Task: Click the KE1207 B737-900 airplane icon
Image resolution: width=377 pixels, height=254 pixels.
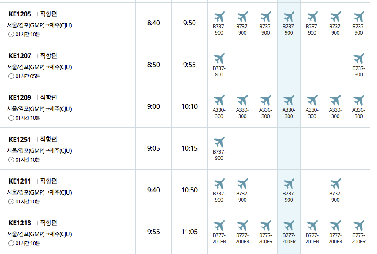Action: click(x=358, y=59)
